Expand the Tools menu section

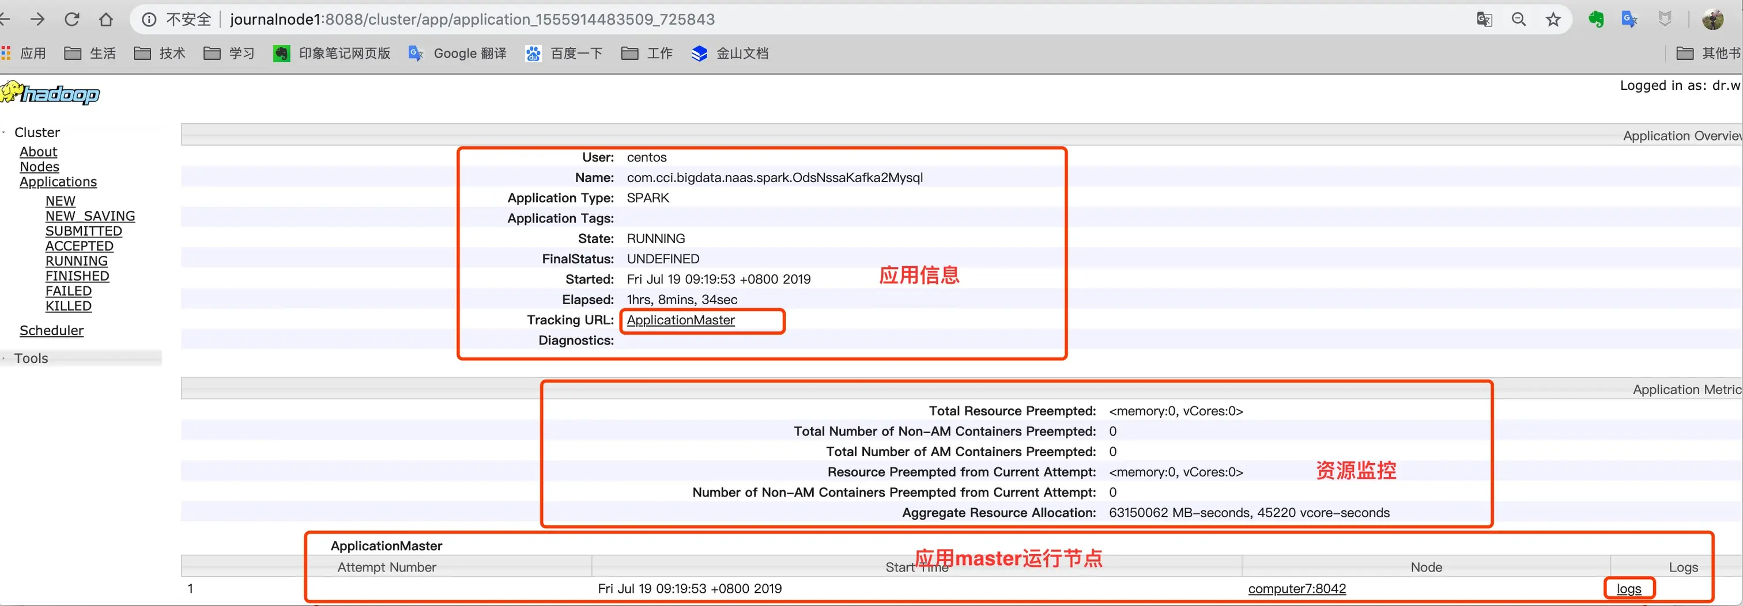tap(31, 358)
